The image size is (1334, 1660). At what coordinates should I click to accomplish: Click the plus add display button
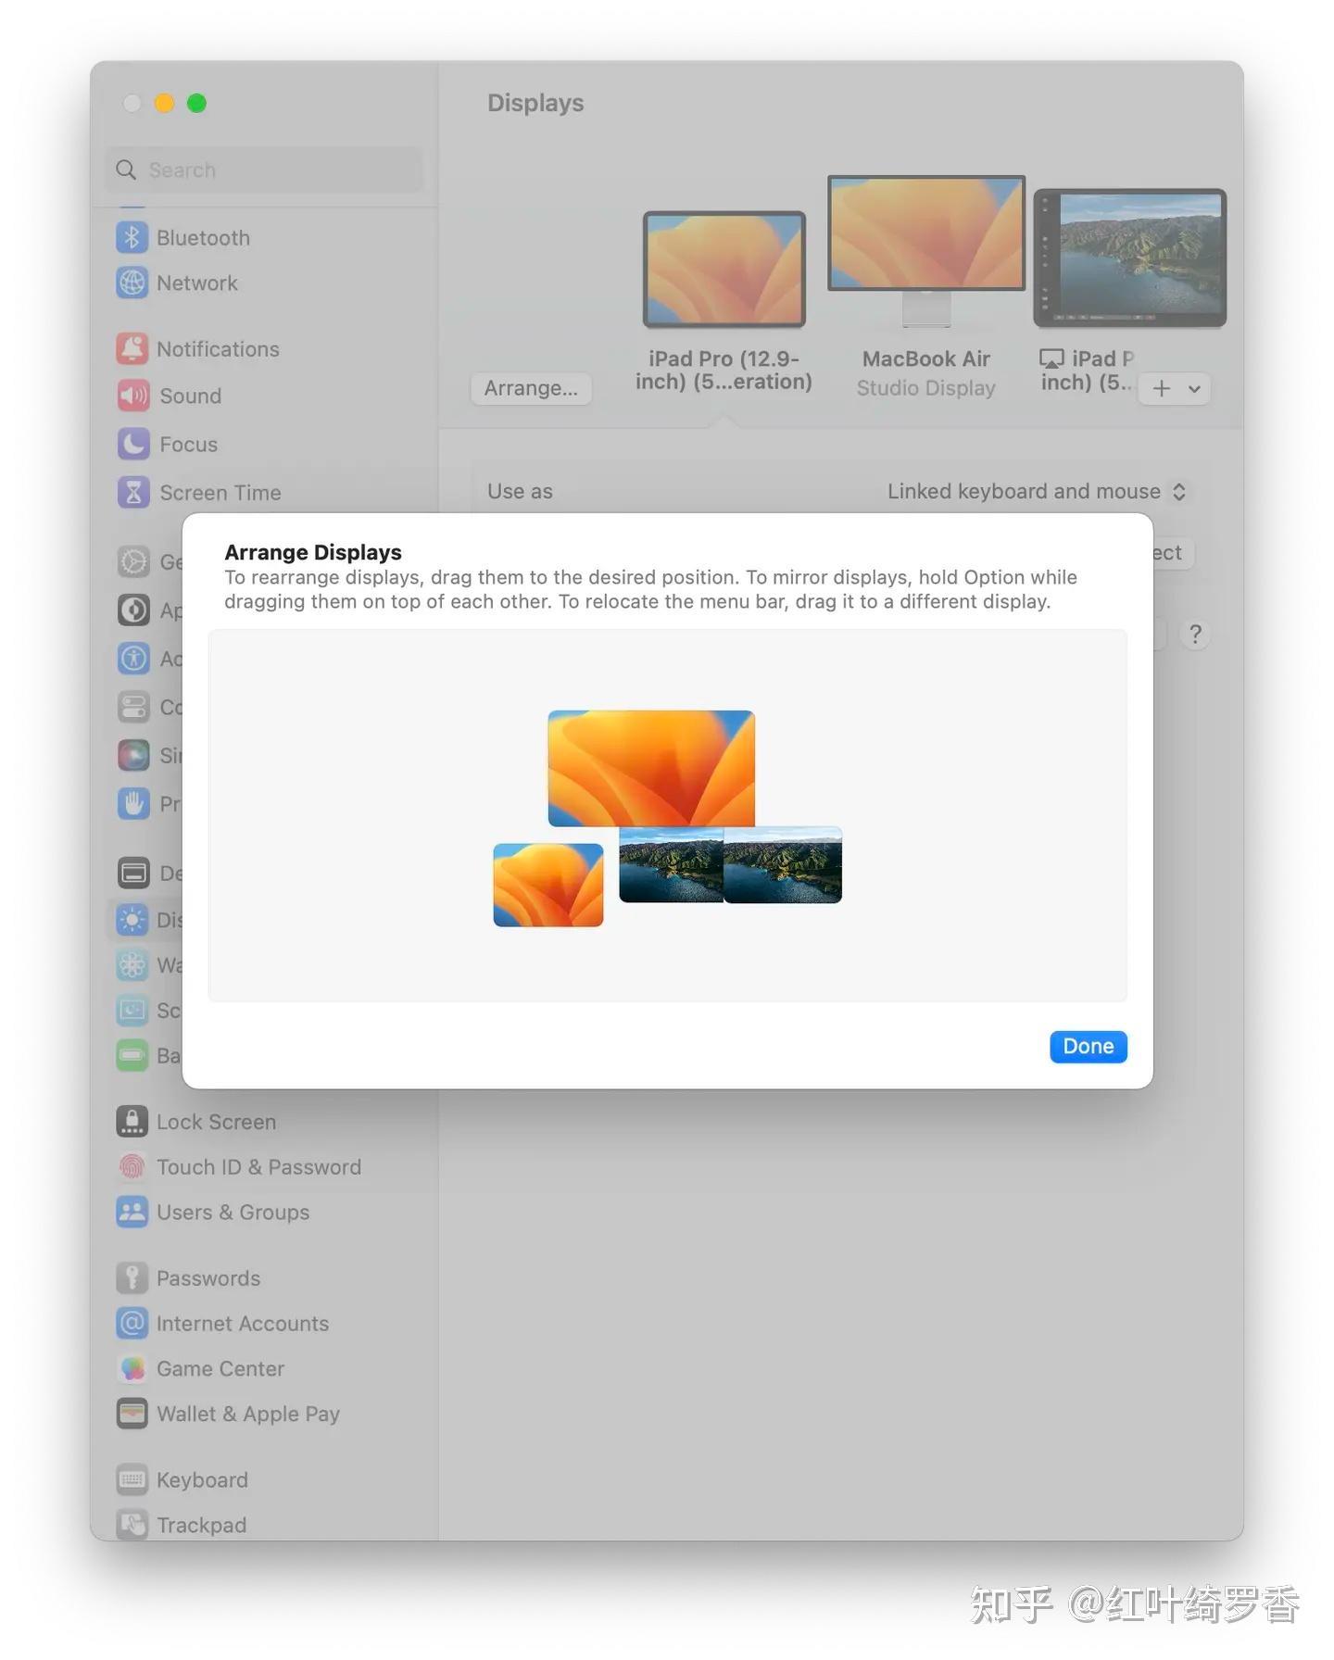pos(1162,389)
